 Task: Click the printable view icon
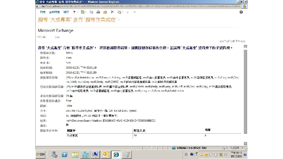[91, 12]
